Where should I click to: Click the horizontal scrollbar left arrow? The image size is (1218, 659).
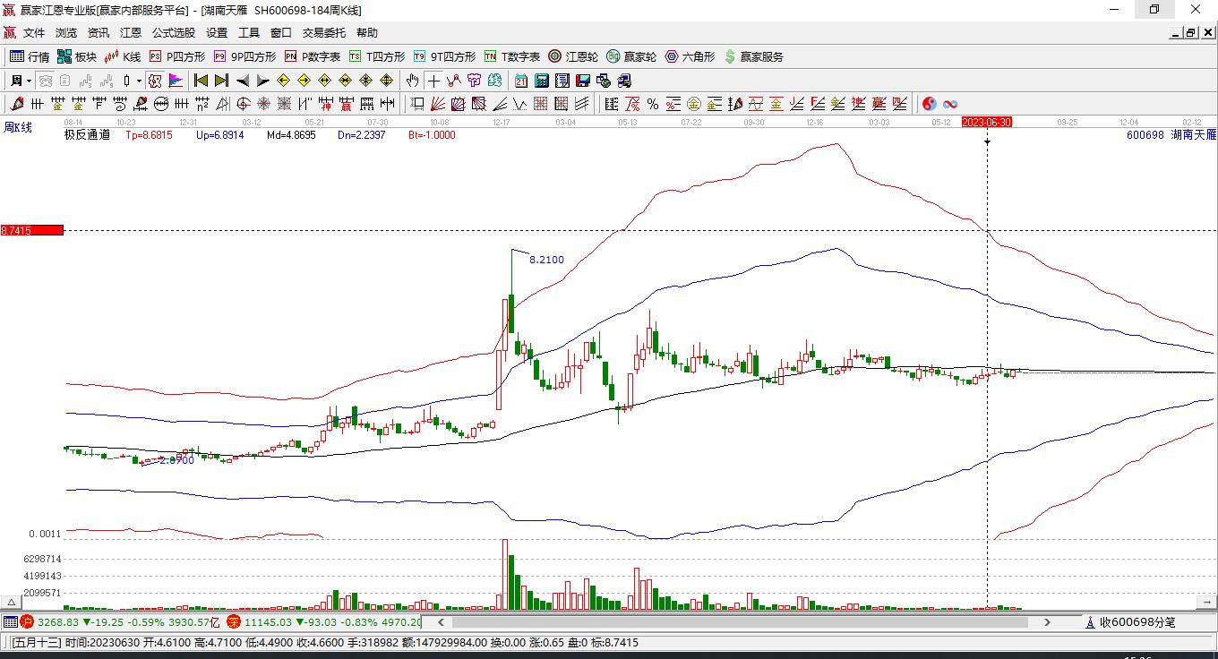440,621
